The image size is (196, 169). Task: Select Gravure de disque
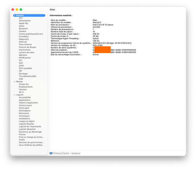tap(27, 47)
